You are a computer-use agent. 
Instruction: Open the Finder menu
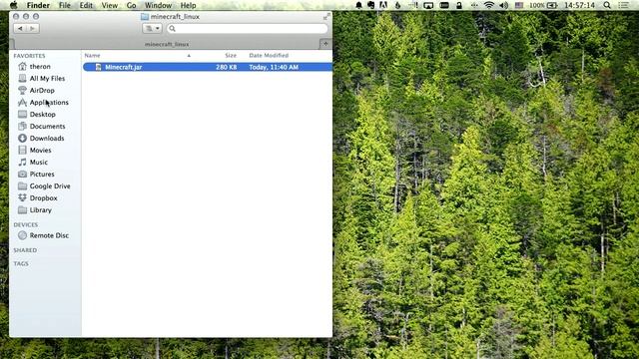coord(38,5)
